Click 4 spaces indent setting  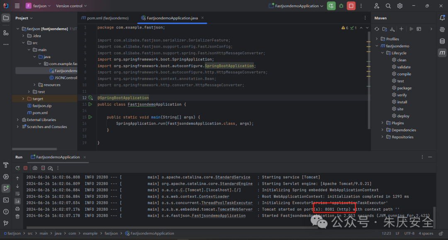tap(426, 233)
